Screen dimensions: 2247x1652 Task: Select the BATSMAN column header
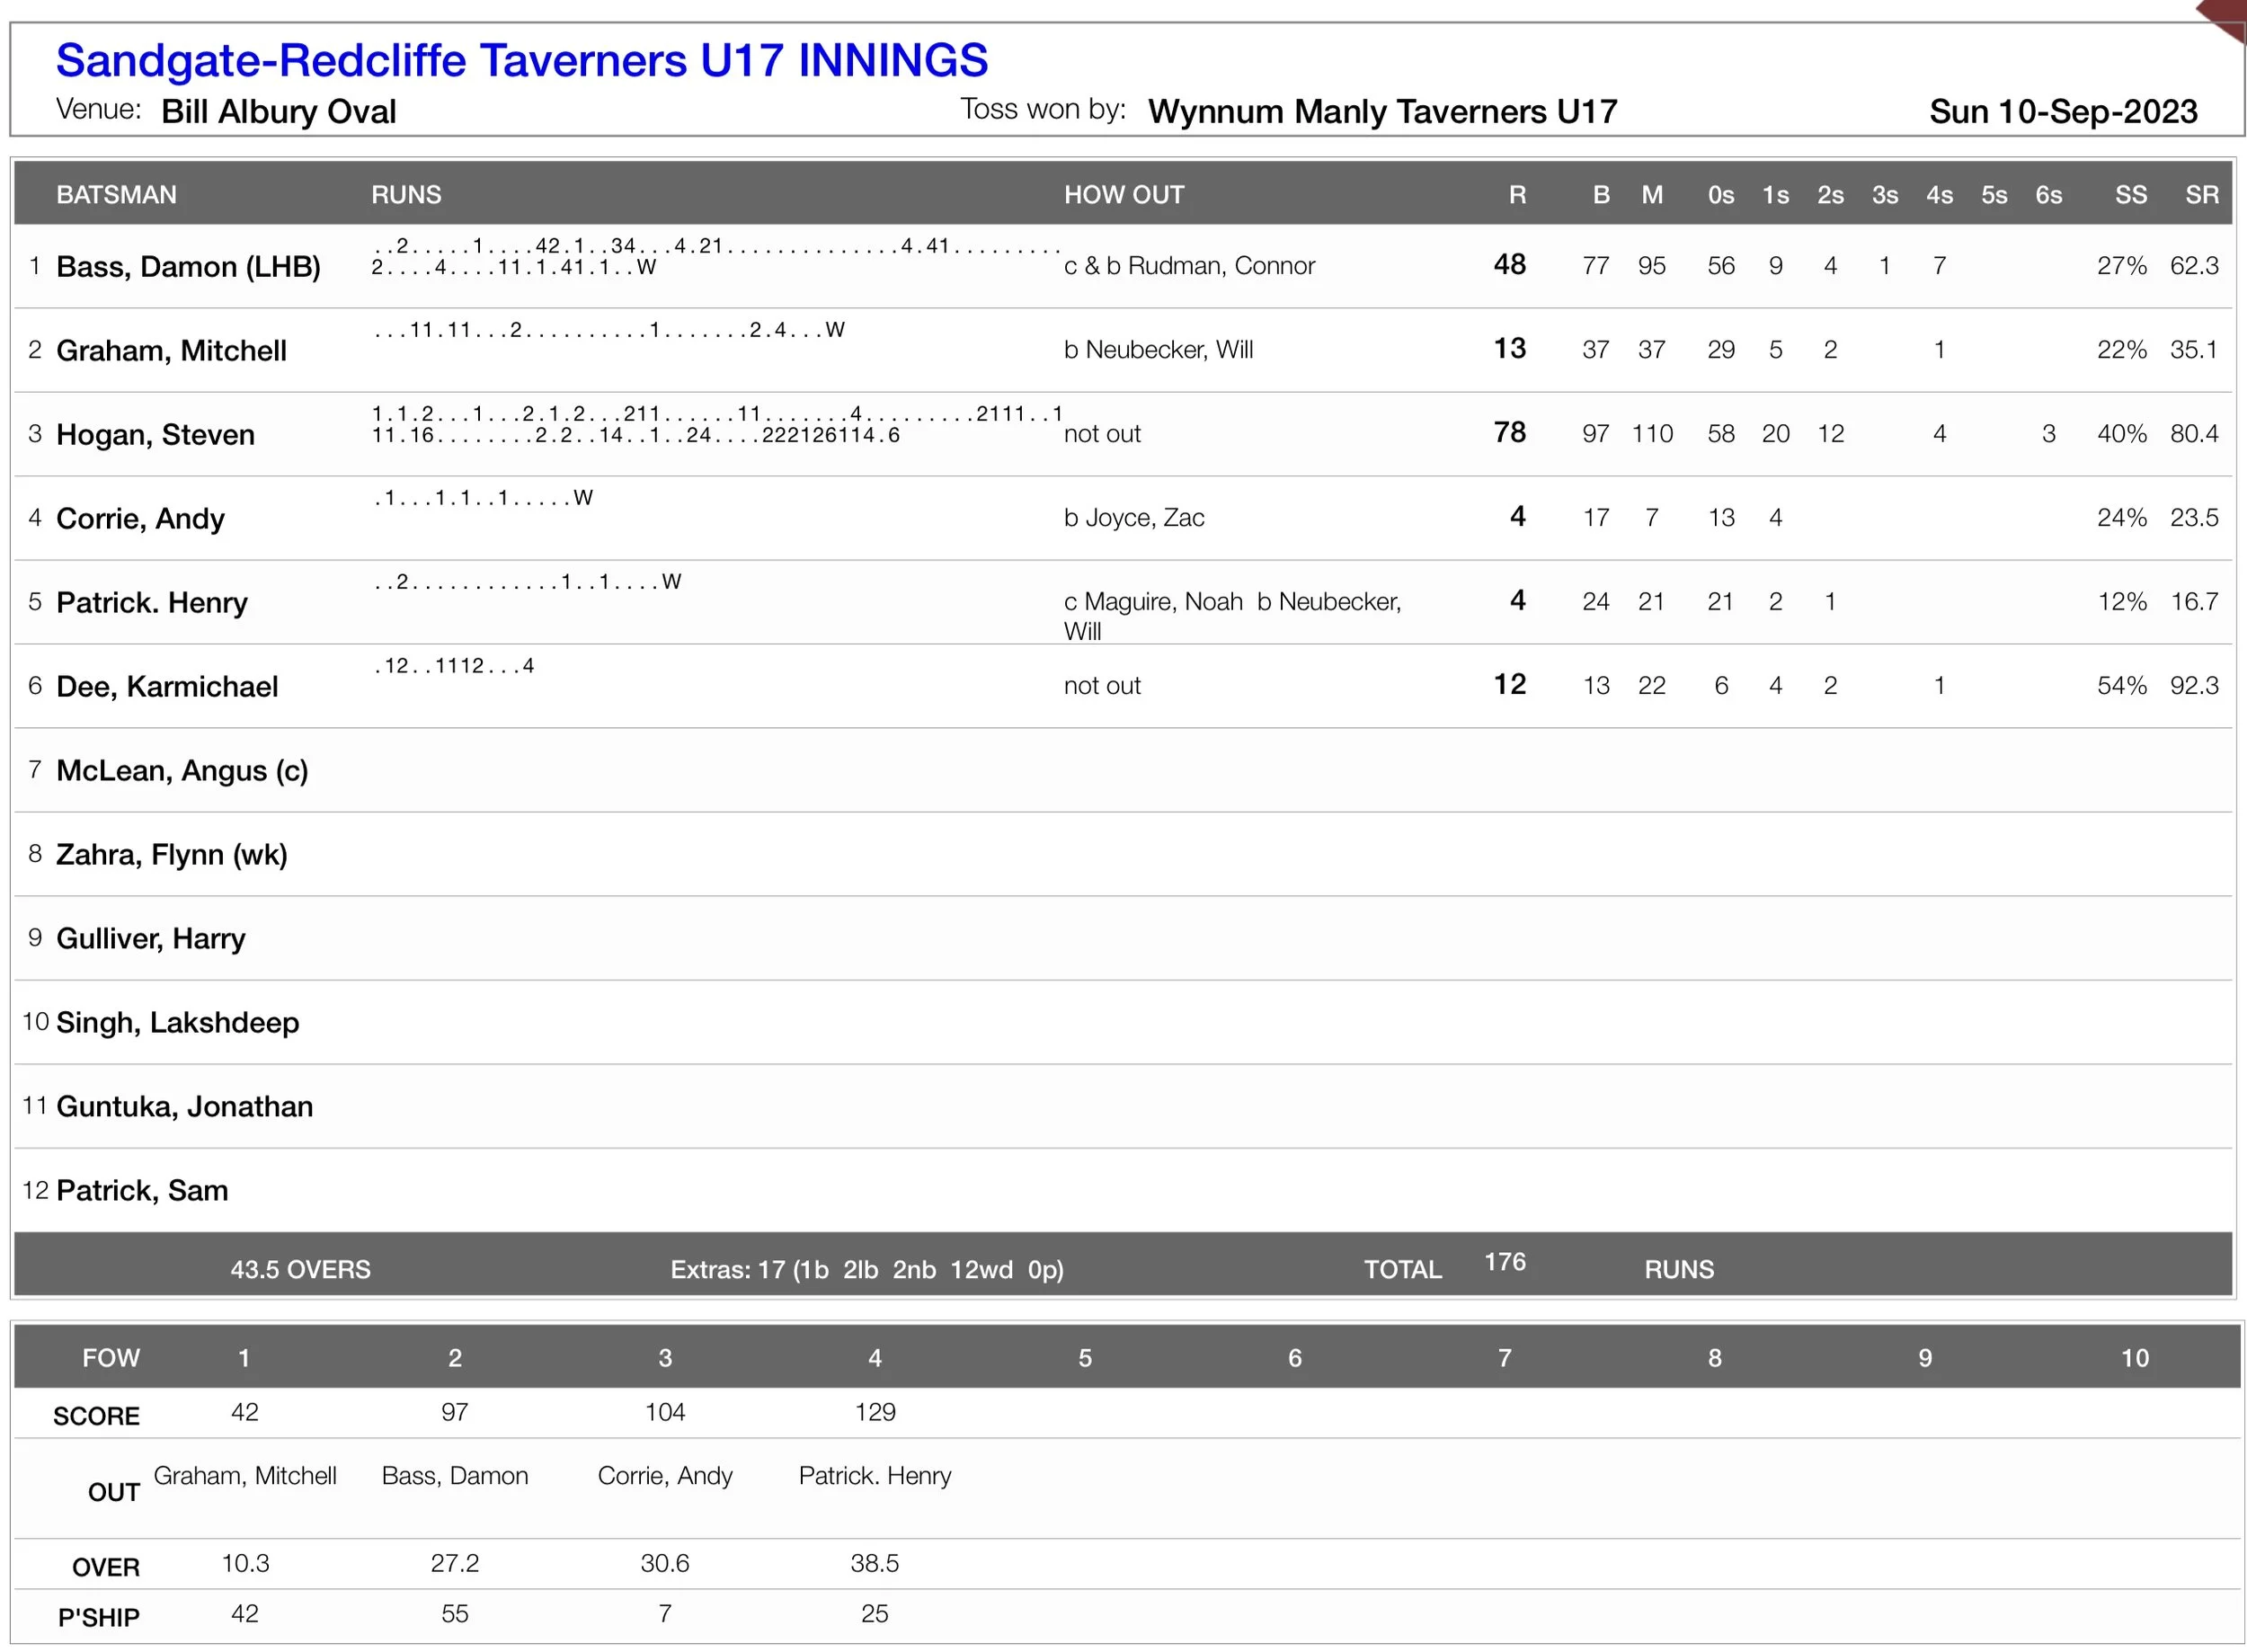116,195
